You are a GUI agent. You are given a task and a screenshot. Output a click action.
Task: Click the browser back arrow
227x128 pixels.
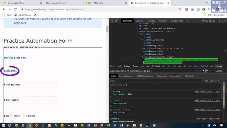(x=4, y=9)
